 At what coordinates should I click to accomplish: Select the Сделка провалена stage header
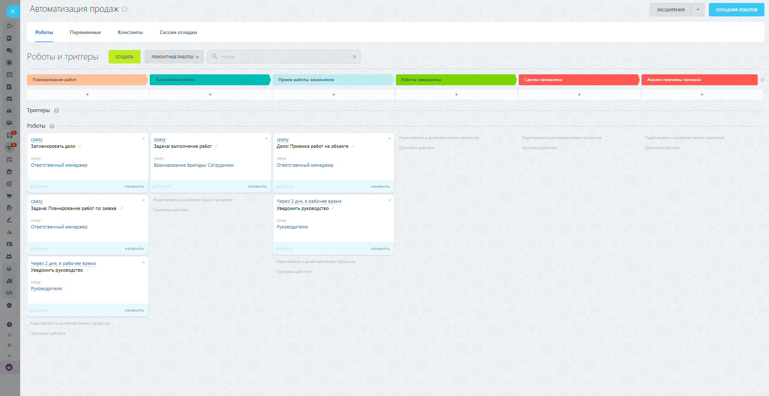579,80
